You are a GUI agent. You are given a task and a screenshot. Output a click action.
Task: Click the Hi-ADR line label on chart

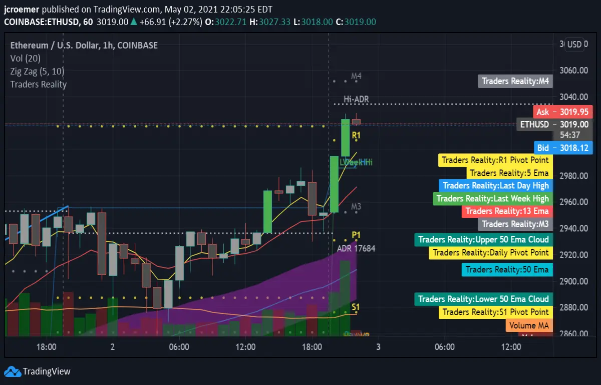[356, 99]
